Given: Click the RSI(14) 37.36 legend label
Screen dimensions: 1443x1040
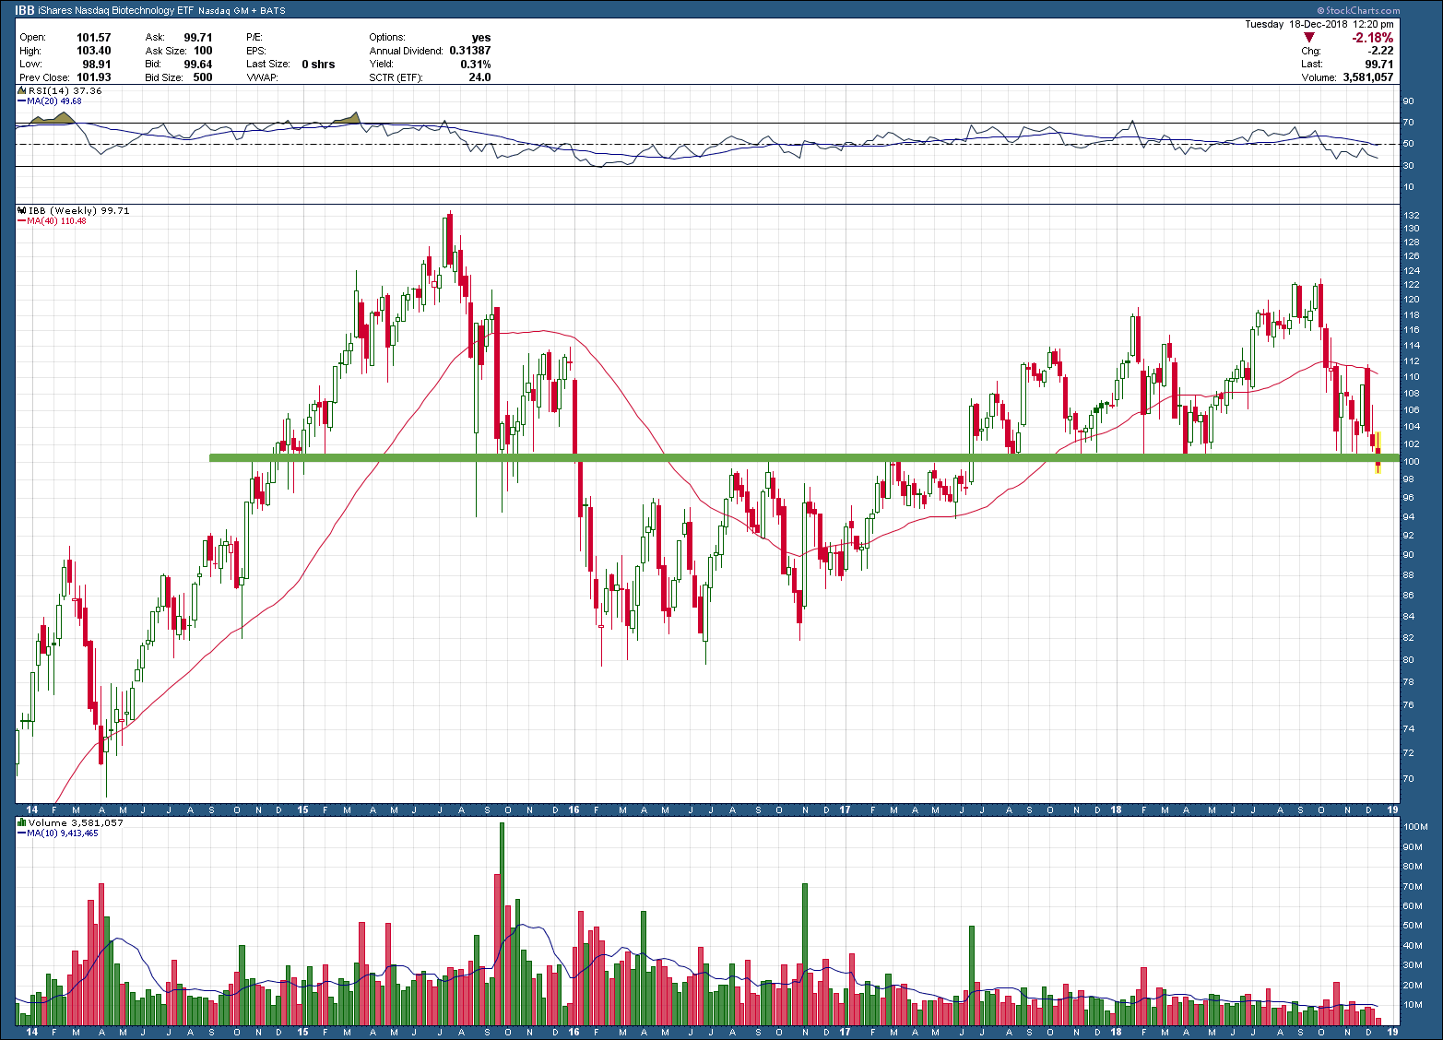Looking at the screenshot, I should tap(65, 91).
